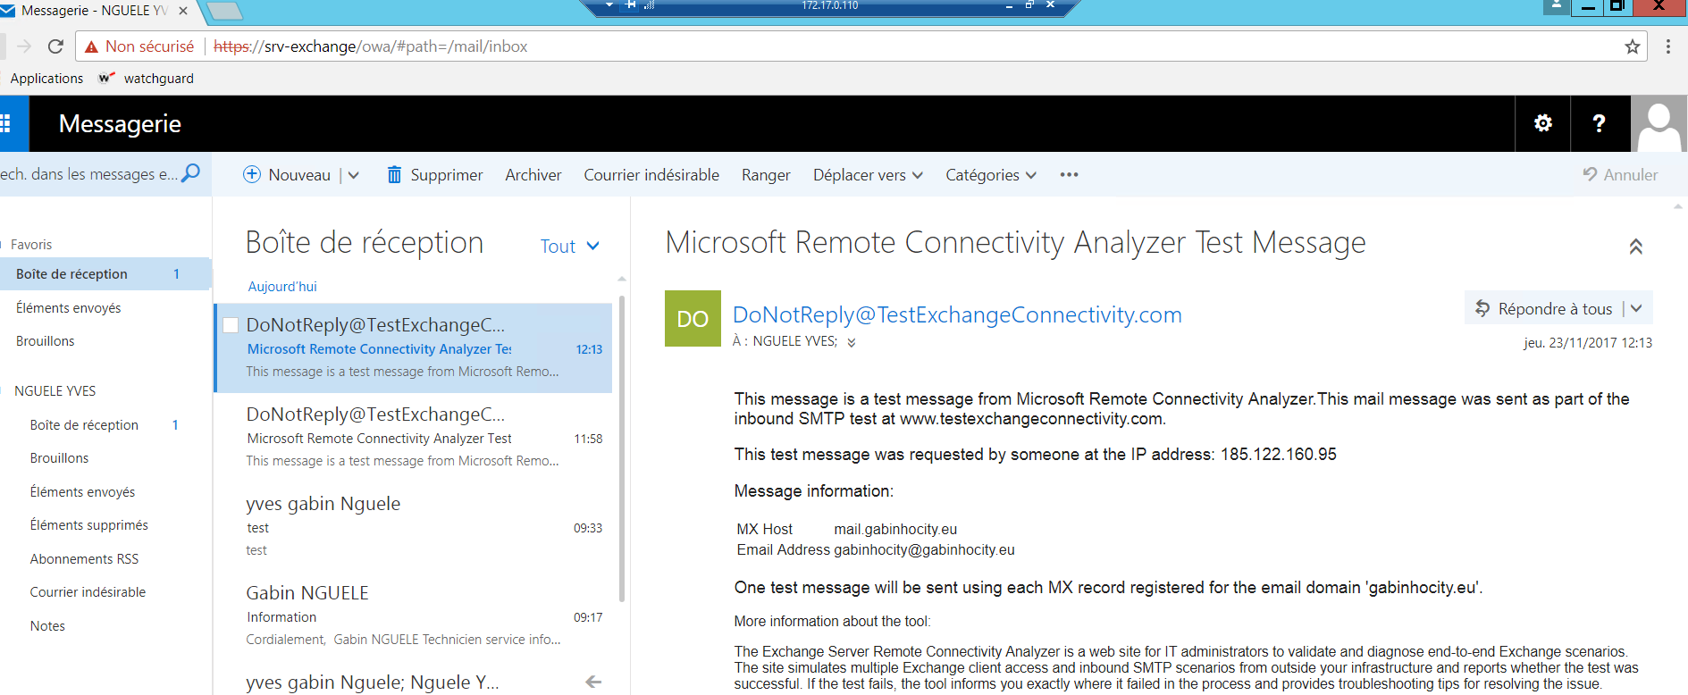
Task: Open Brouillons under NGUELE YVES
Action: pos(59,458)
